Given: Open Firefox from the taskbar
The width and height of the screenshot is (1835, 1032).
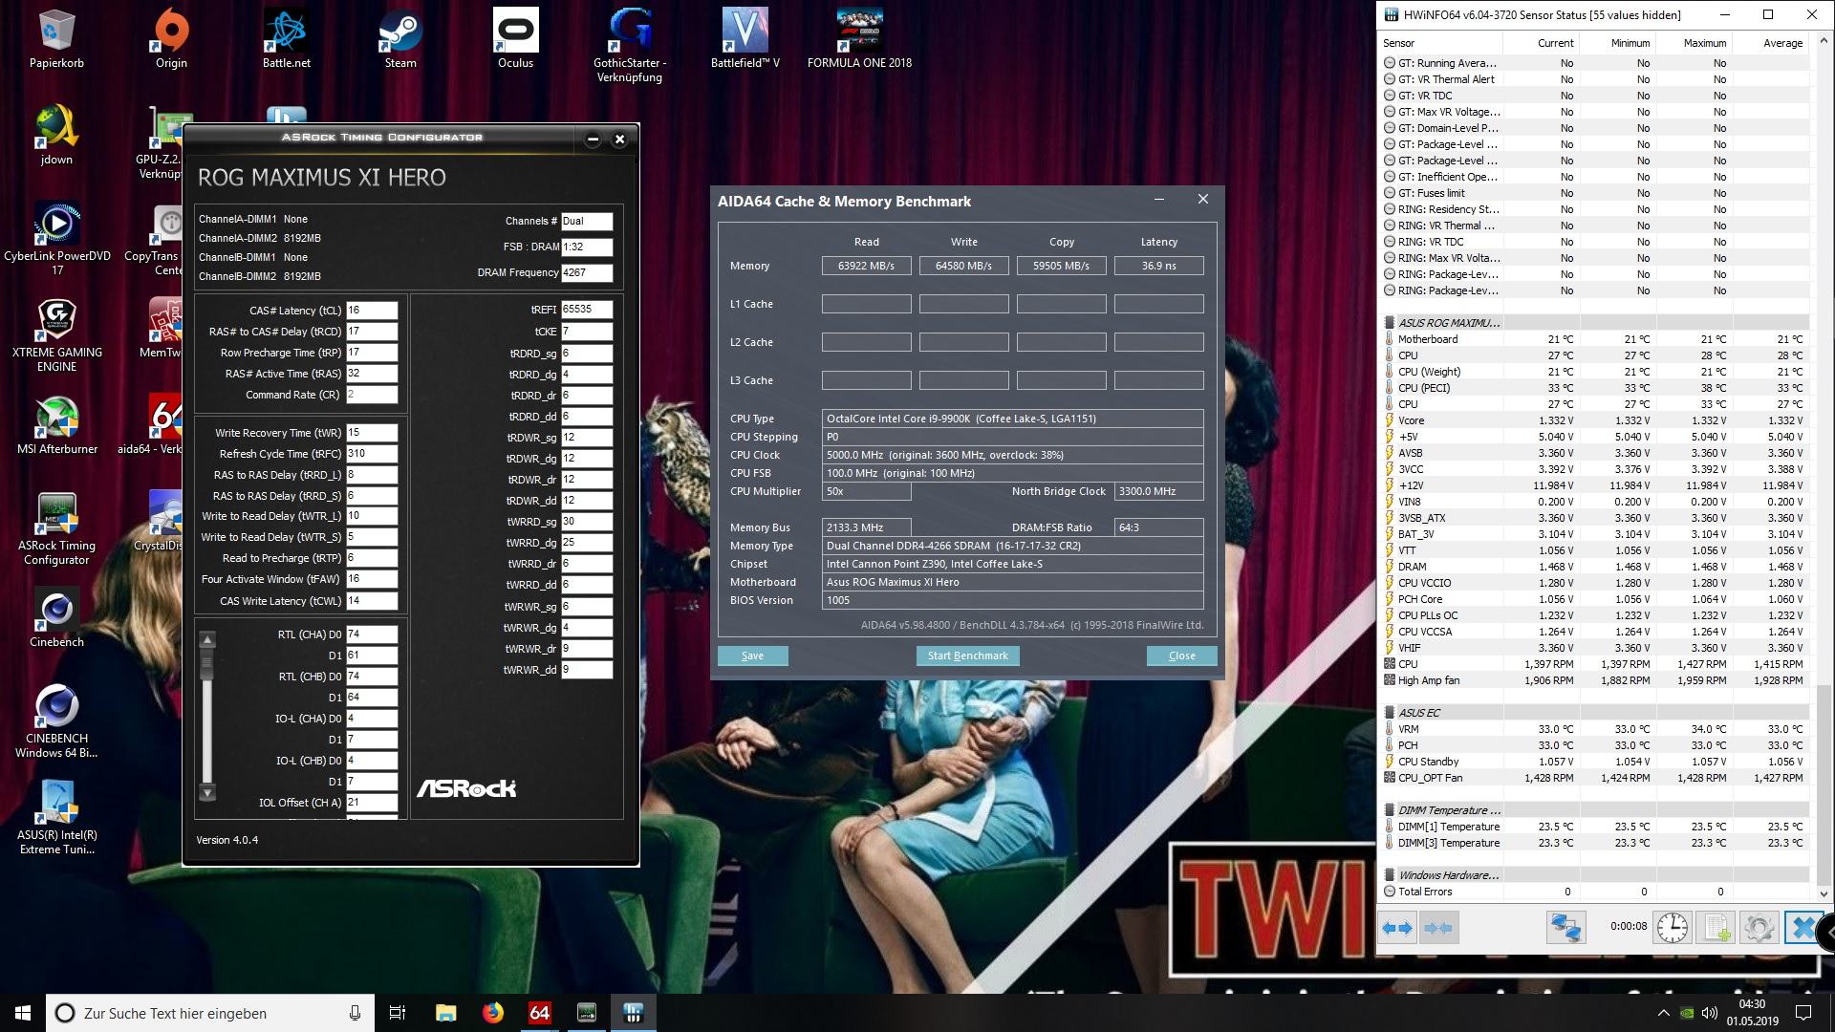Looking at the screenshot, I should (492, 1013).
